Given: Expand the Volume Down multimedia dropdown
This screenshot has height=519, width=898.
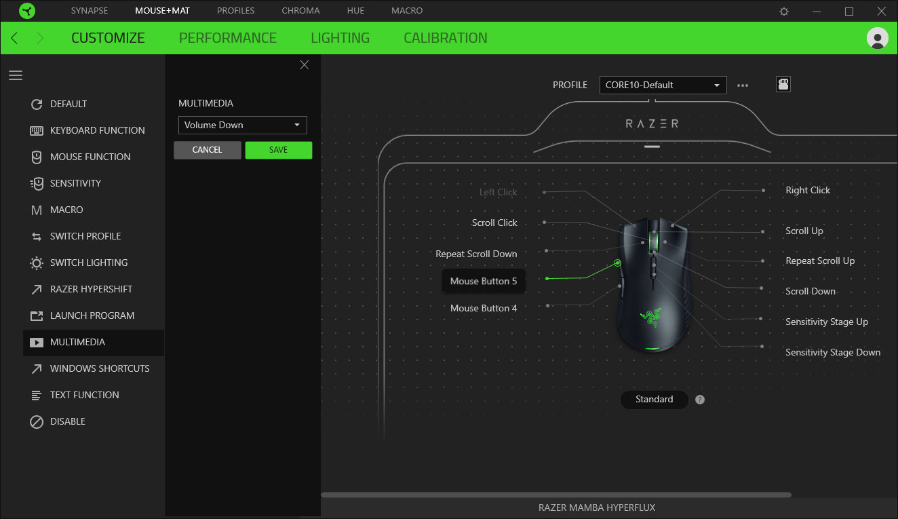Looking at the screenshot, I should (x=242, y=125).
